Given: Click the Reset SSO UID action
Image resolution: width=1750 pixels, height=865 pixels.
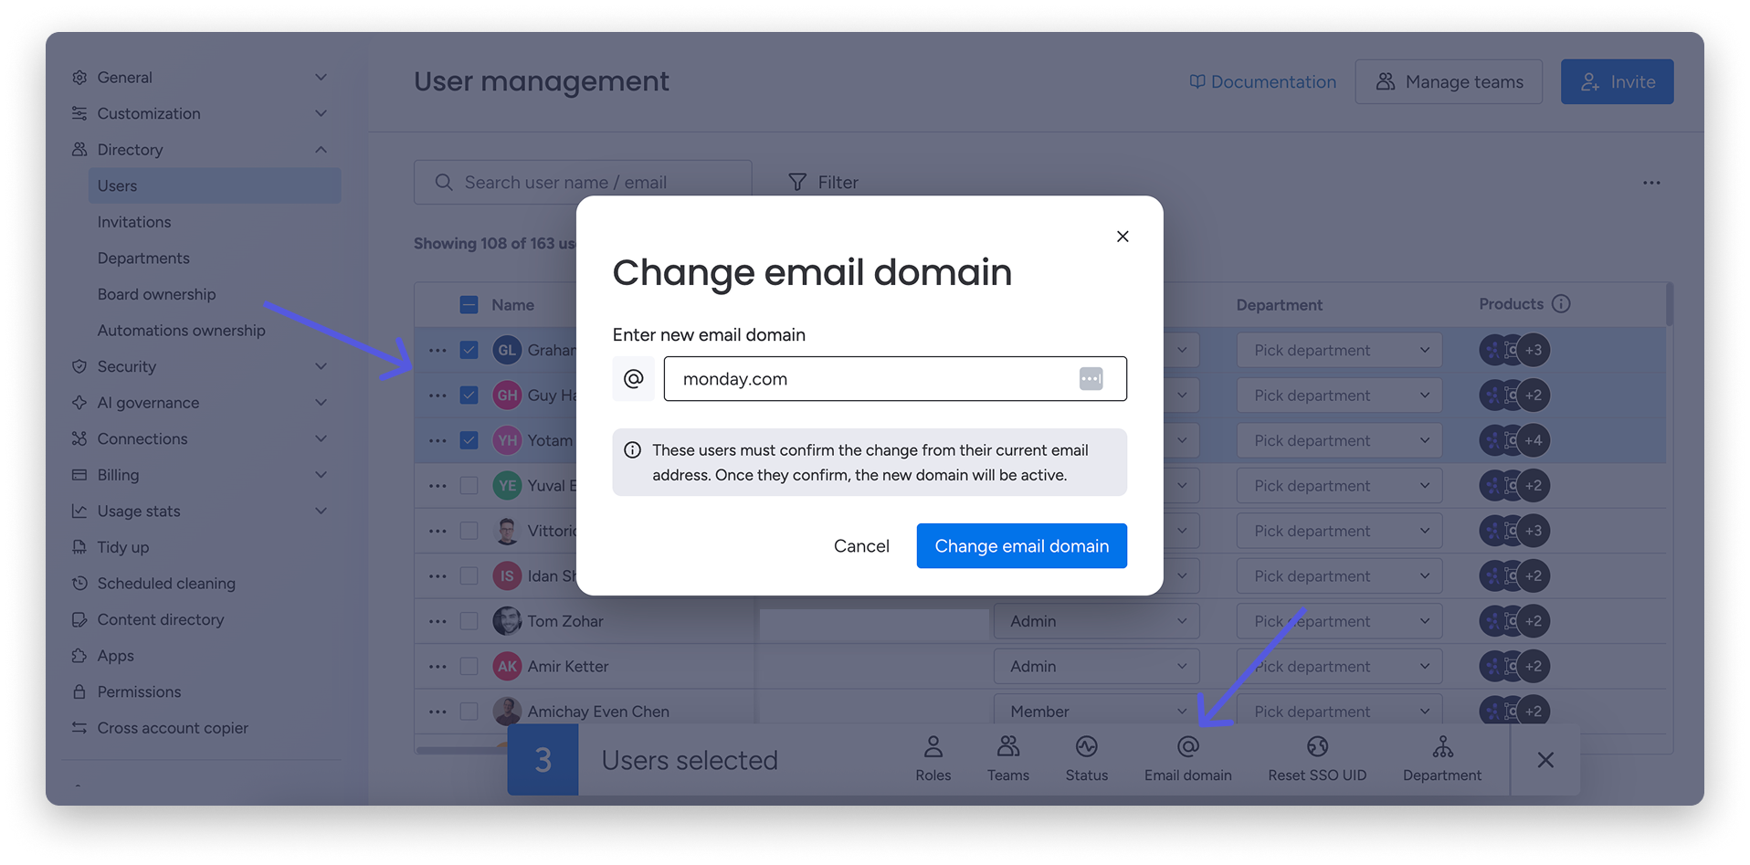Looking at the screenshot, I should click(1317, 759).
